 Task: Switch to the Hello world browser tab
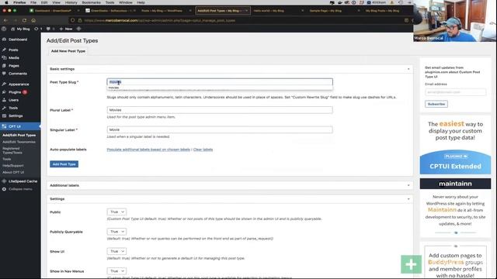(x=269, y=11)
